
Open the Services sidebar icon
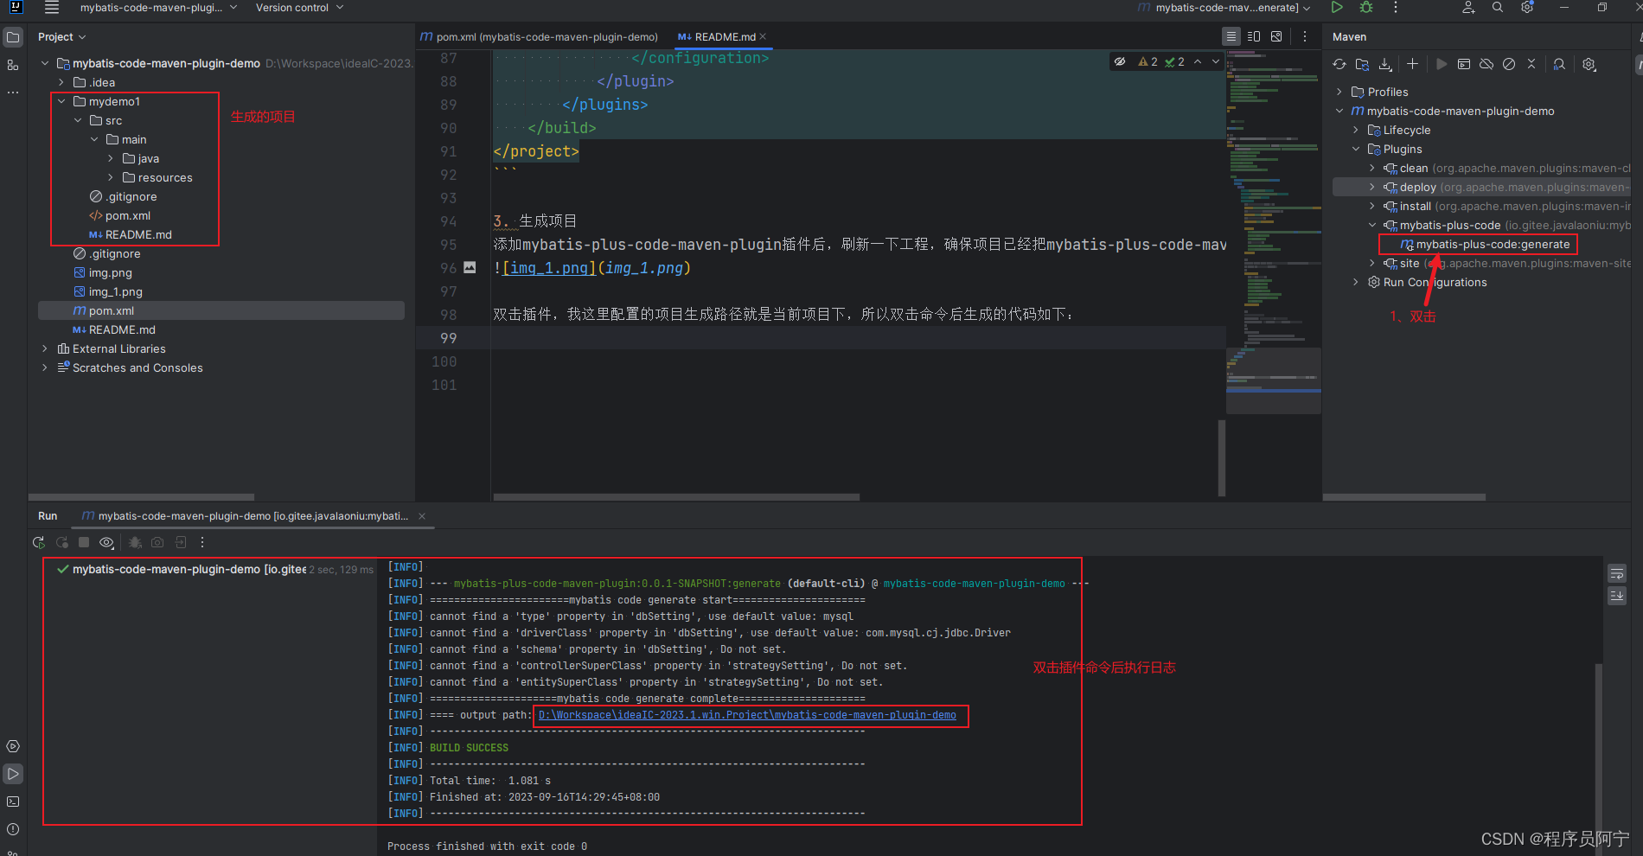tap(13, 746)
